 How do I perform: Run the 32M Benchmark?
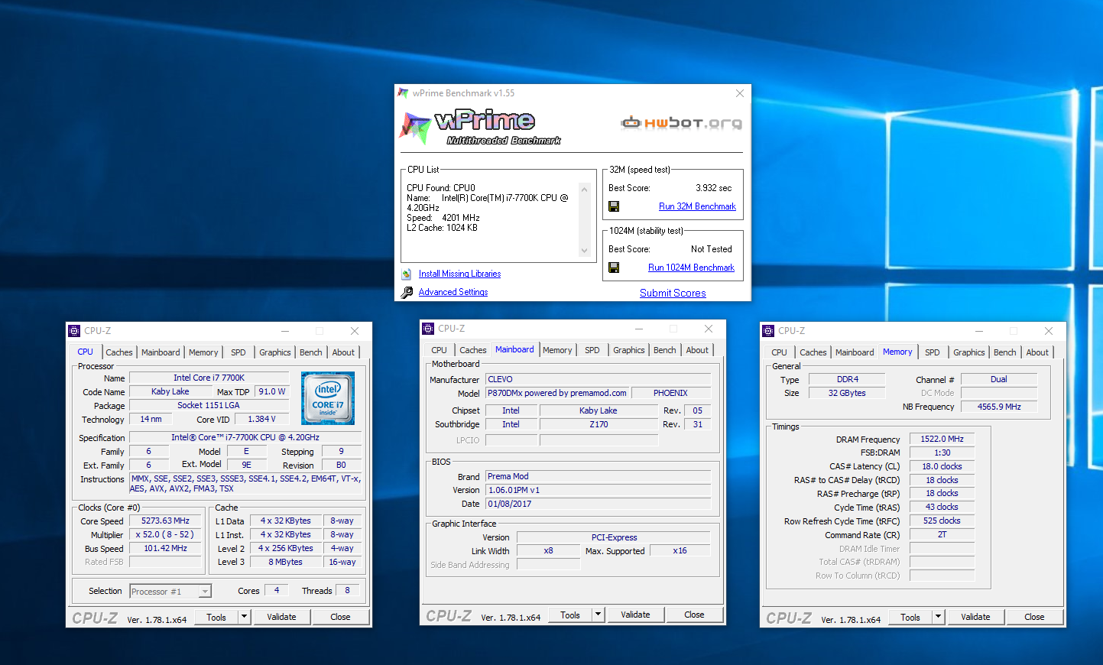pos(697,206)
